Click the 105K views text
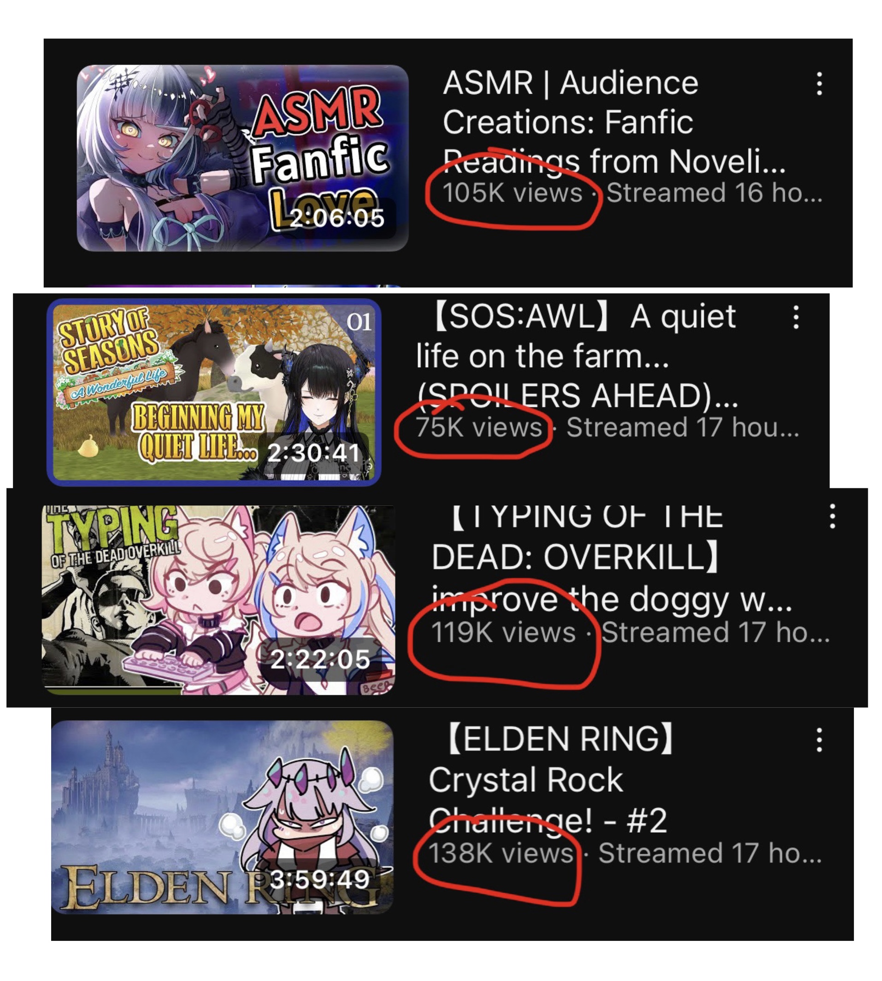882x981 pixels. click(x=512, y=193)
